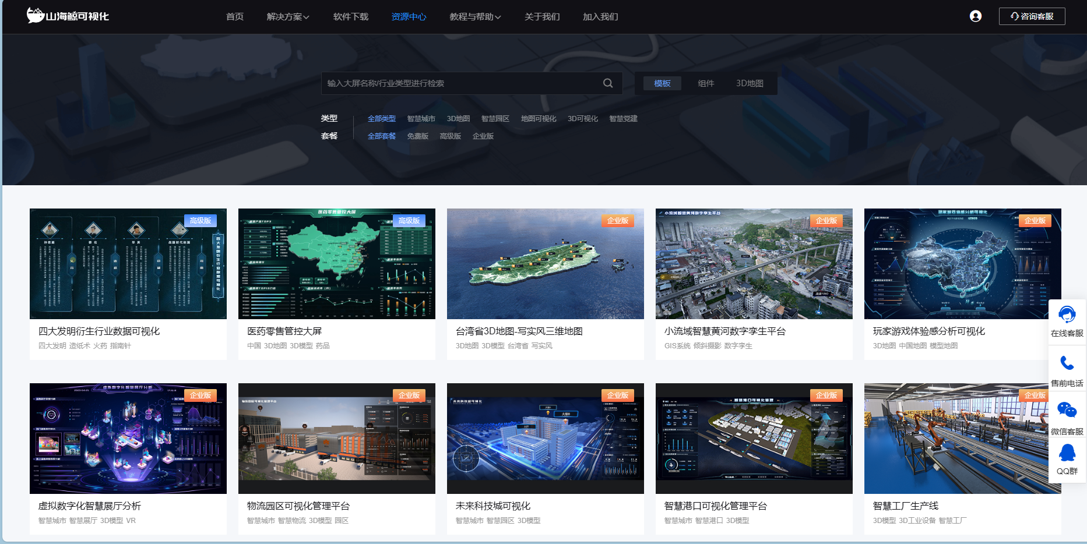Viewport: 1087px width, 544px height.
Task: Filter by 3D可视化 type
Action: click(x=583, y=119)
